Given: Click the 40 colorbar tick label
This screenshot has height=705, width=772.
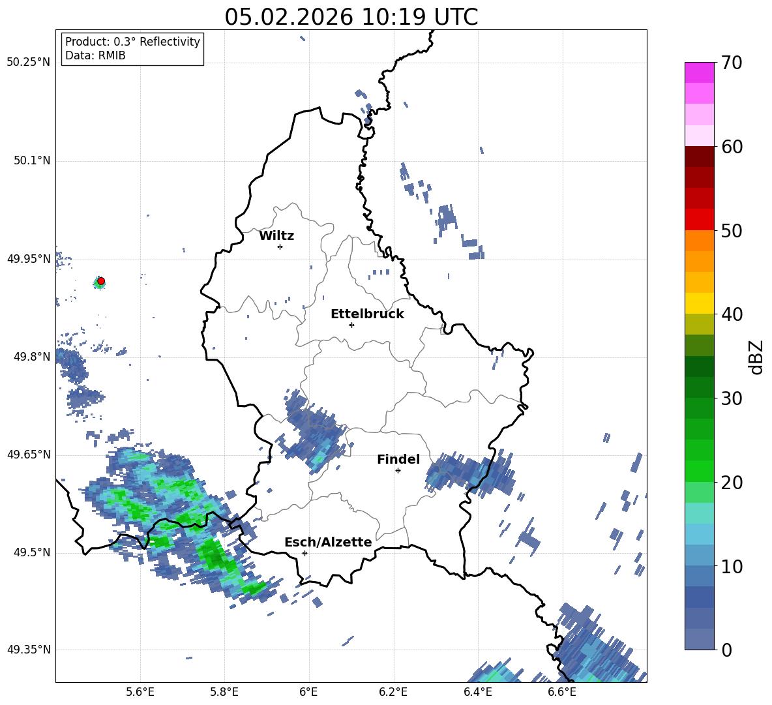Looking at the screenshot, I should pyautogui.click(x=732, y=314).
